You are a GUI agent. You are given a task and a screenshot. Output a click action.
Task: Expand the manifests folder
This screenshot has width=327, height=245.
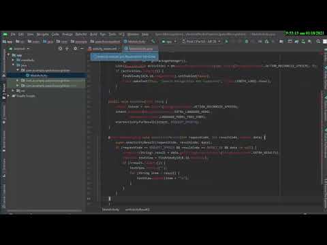(x=13, y=60)
